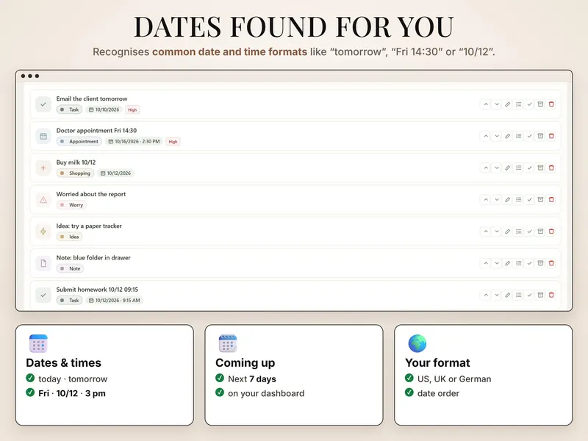Mark 'Submit homework 10/12 09:15' done via the row's right-side checkmark
588x441 pixels.
[x=529, y=295]
